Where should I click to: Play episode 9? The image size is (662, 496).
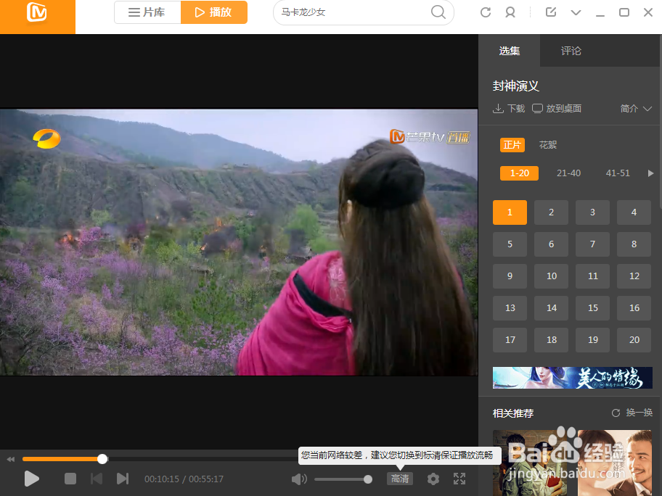510,276
